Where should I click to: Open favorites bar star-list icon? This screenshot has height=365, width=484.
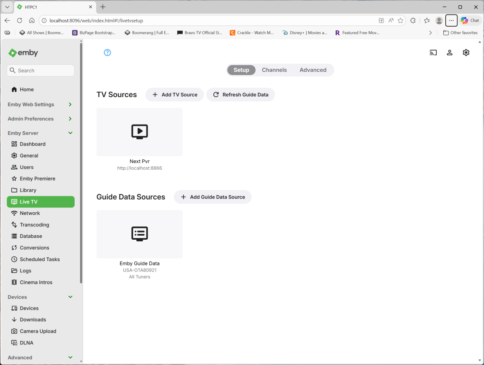pos(427,21)
